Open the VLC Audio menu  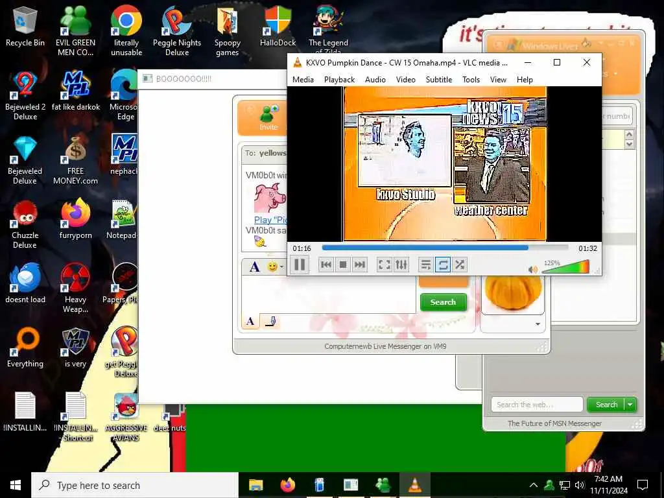(x=375, y=80)
